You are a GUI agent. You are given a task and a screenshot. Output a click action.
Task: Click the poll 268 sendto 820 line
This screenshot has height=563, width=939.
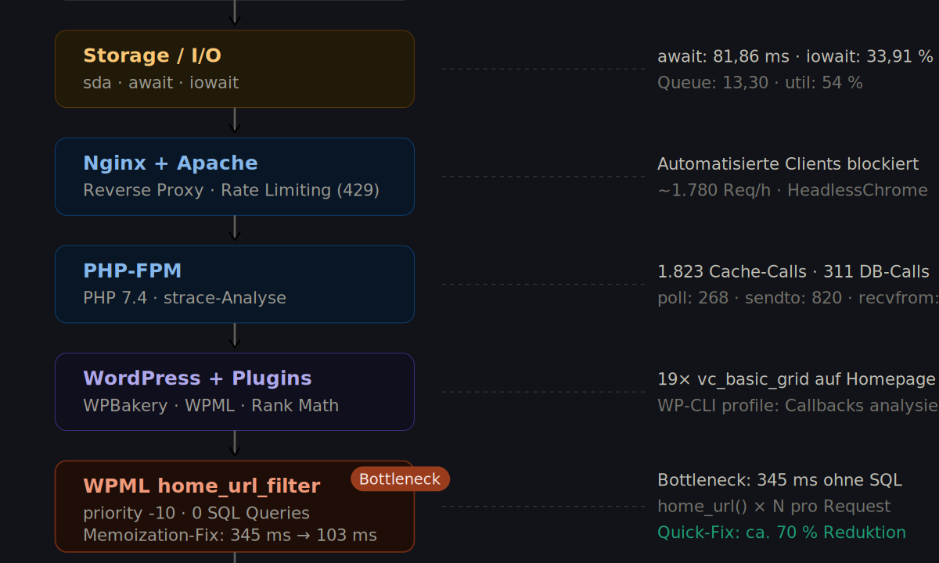(x=798, y=298)
